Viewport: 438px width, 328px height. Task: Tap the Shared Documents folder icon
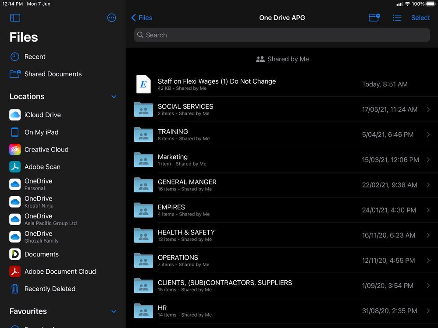coord(15,74)
